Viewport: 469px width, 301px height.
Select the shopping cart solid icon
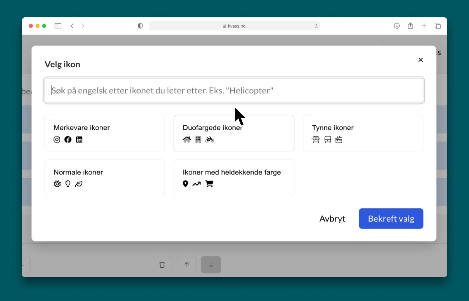(x=209, y=184)
